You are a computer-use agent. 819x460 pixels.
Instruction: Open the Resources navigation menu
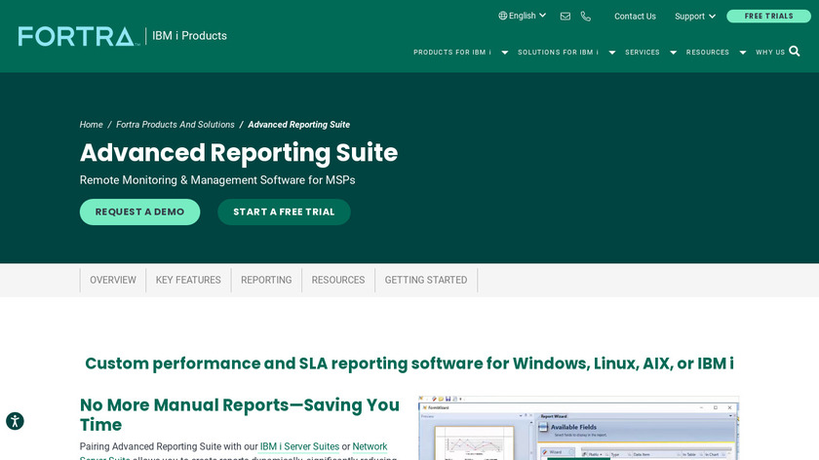point(716,53)
